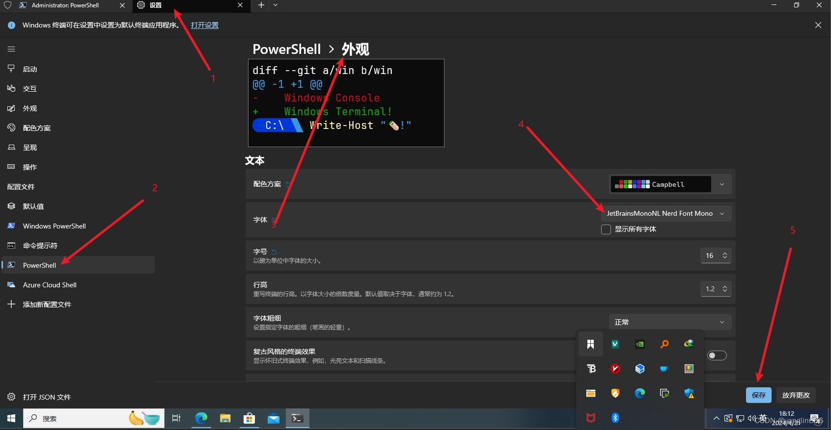Image resolution: width=831 pixels, height=430 pixels.
Task: Open the taskbar clock showing 18:12
Action: coord(786,418)
